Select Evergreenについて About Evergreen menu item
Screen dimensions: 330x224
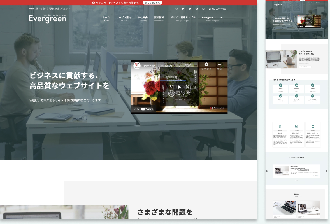pyautogui.click(x=213, y=19)
